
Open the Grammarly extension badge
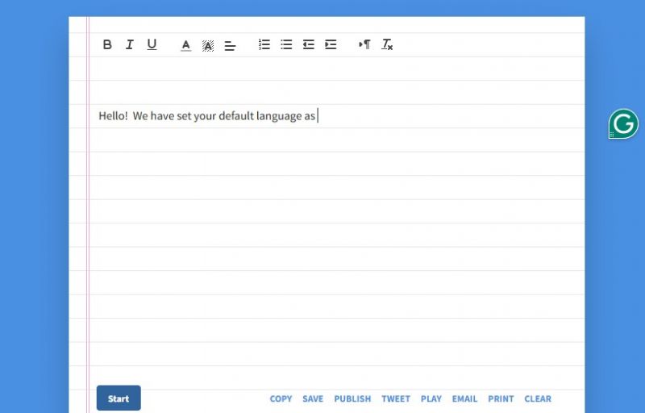(x=623, y=124)
